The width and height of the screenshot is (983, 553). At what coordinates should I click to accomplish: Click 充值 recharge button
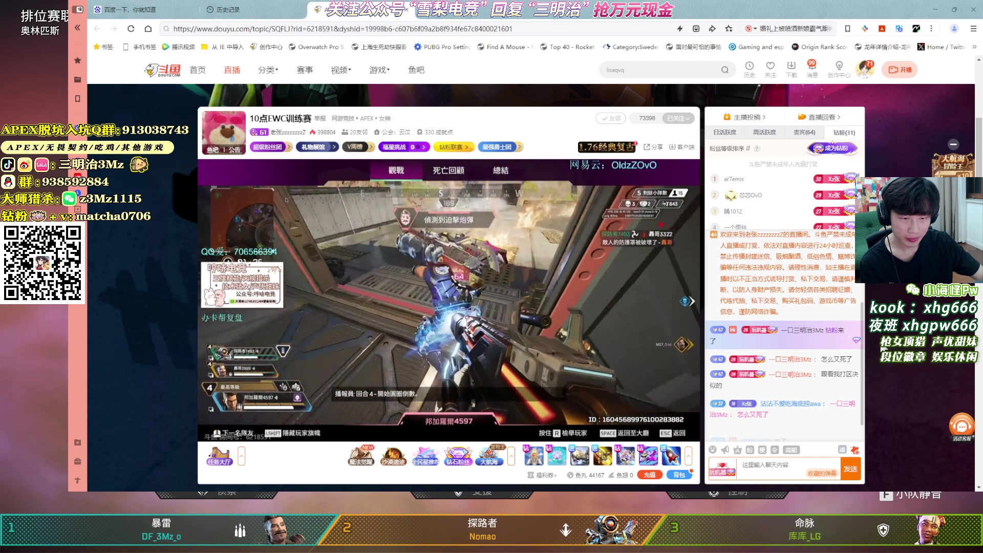pos(650,475)
